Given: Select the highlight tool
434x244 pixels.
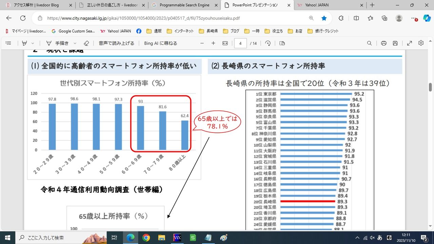Looking at the screenshot, I should point(24,43).
